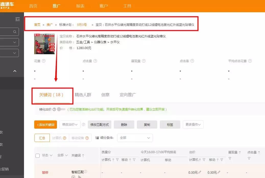Expand the 更多操作 dropdown menu
The width and height of the screenshot is (265, 178).
point(193,125)
